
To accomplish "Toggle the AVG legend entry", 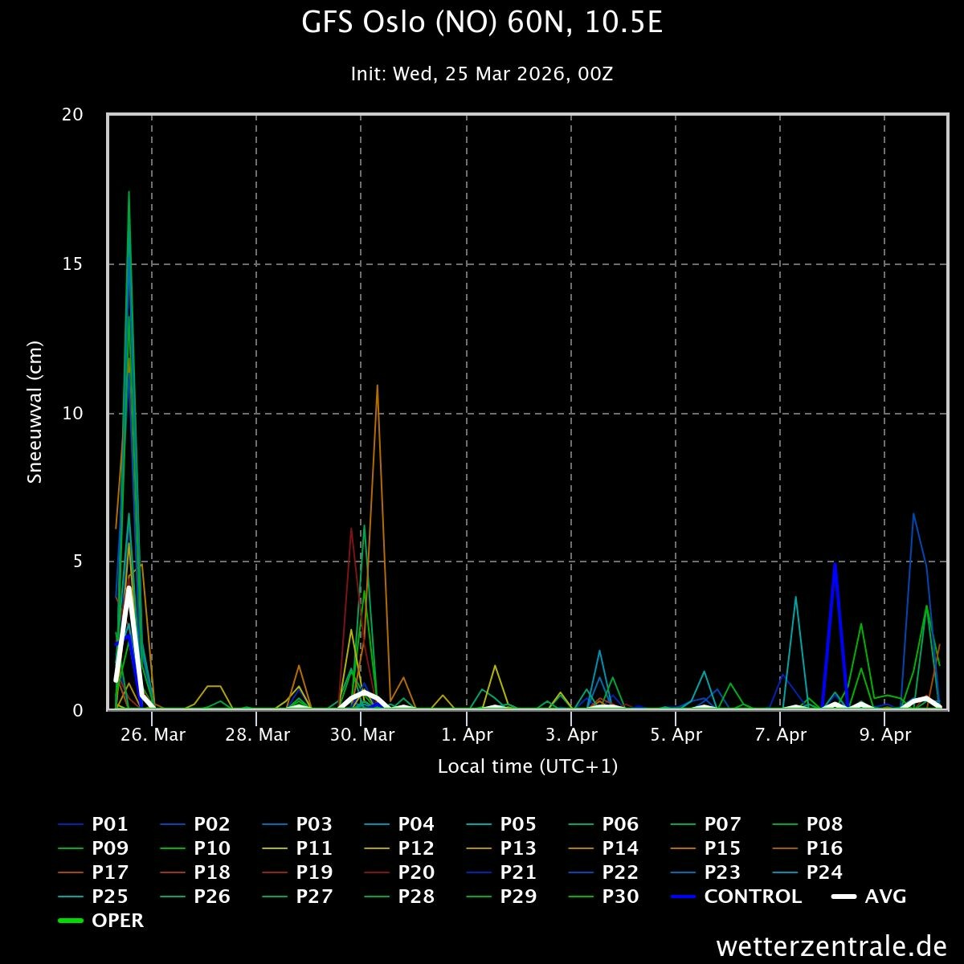I will click(869, 897).
